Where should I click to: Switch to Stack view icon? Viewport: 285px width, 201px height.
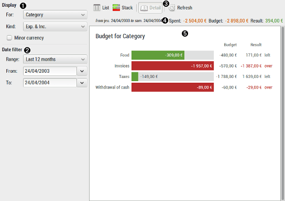coord(116,8)
